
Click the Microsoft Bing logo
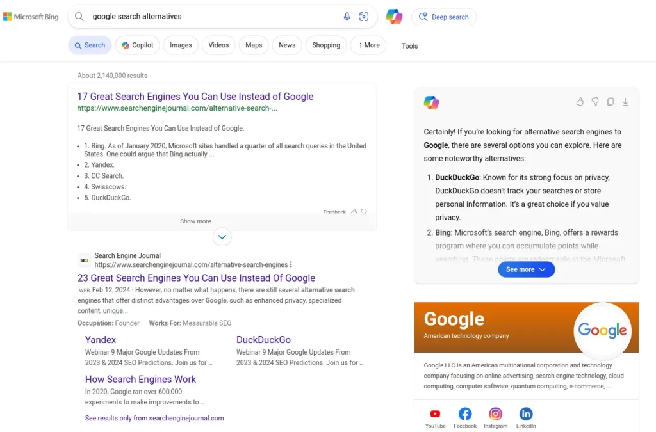click(31, 17)
